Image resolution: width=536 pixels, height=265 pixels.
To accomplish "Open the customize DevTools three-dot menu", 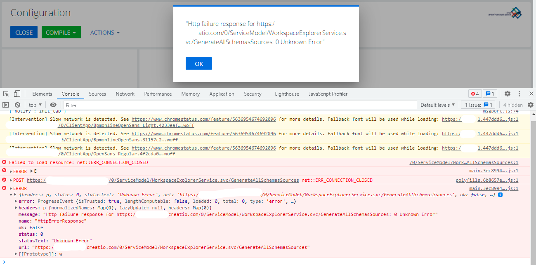I will pos(519,94).
